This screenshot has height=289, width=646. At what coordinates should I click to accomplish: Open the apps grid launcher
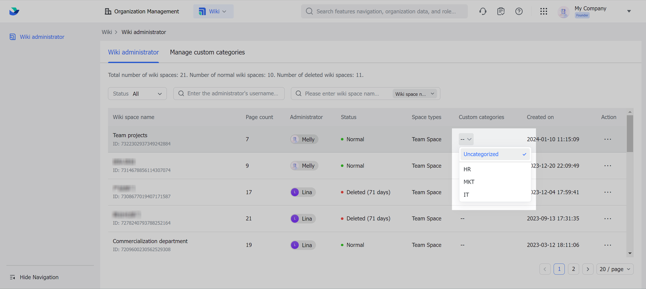pyautogui.click(x=544, y=11)
